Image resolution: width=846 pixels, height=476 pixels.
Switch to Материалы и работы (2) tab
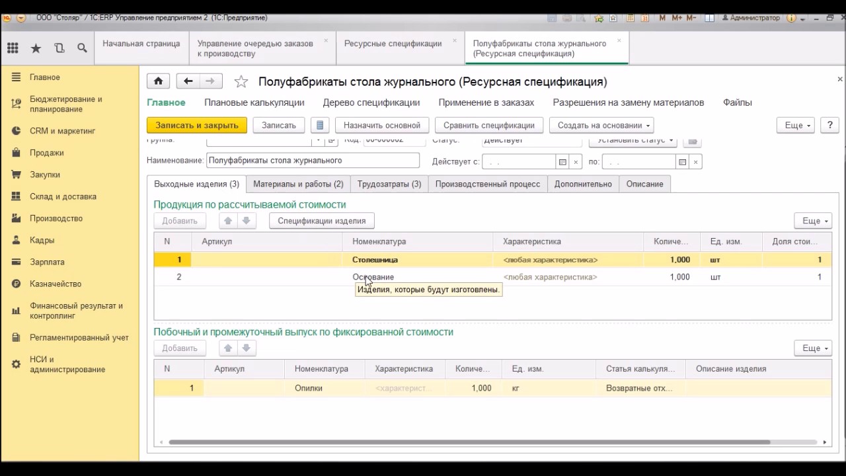(298, 184)
